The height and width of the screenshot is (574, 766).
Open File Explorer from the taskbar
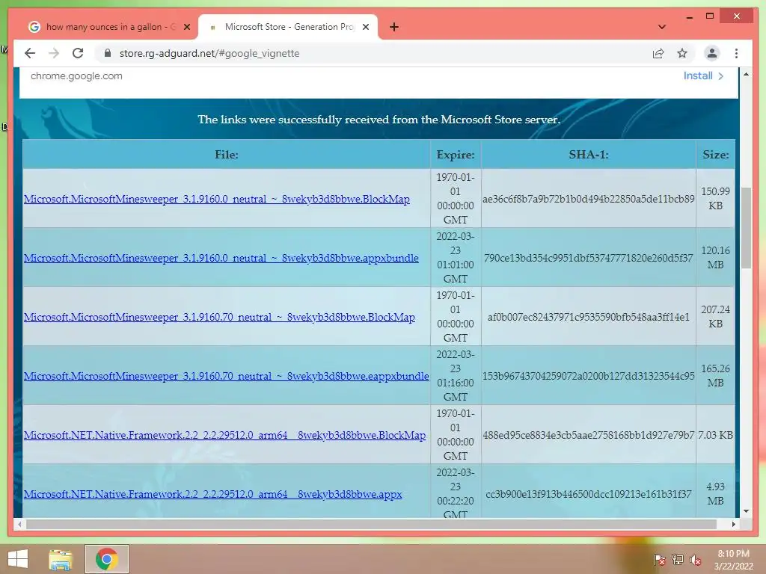(61, 559)
